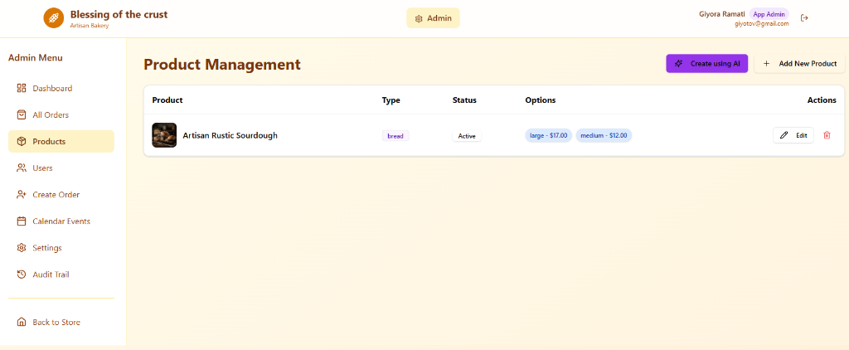Open Settings from the Admin Menu
The width and height of the screenshot is (849, 350).
click(x=61, y=248)
